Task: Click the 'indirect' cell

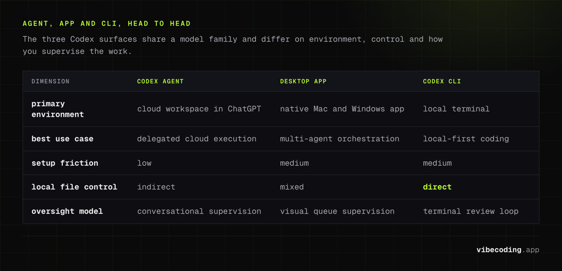Action: [x=156, y=187]
